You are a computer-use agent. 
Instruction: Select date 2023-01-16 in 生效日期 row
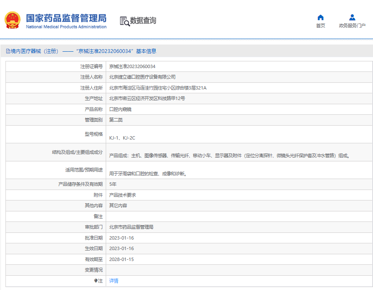tap(121, 248)
